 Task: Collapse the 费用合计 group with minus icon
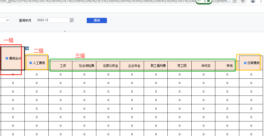(7, 58)
